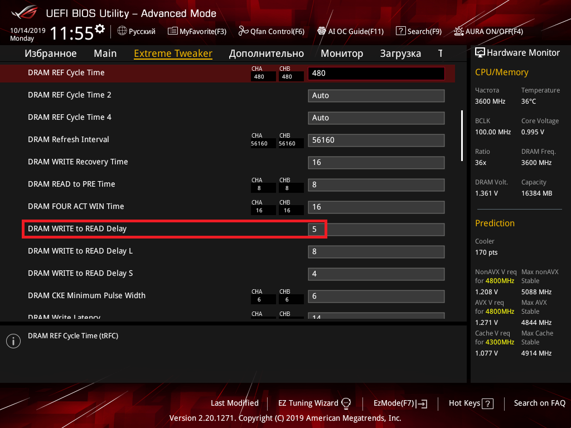Viewport: 571px width, 428px height.
Task: Select DRAM WRITE to READ Delay S label
Action: pyautogui.click(x=80, y=273)
